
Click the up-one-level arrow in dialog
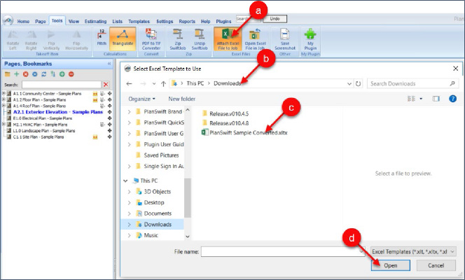point(163,84)
